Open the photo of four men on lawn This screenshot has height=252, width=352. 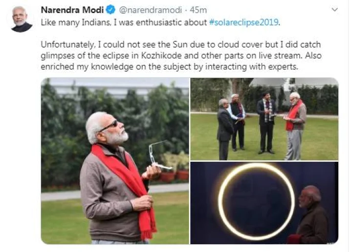tap(264, 119)
